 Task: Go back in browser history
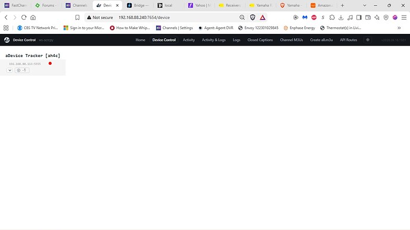pyautogui.click(x=7, y=17)
